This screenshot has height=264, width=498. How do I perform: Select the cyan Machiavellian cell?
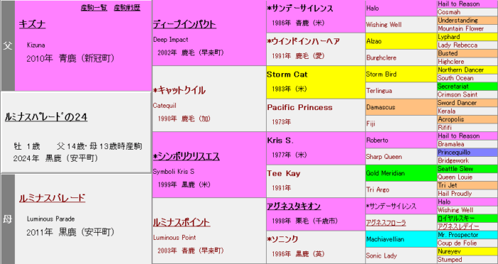[401, 239]
